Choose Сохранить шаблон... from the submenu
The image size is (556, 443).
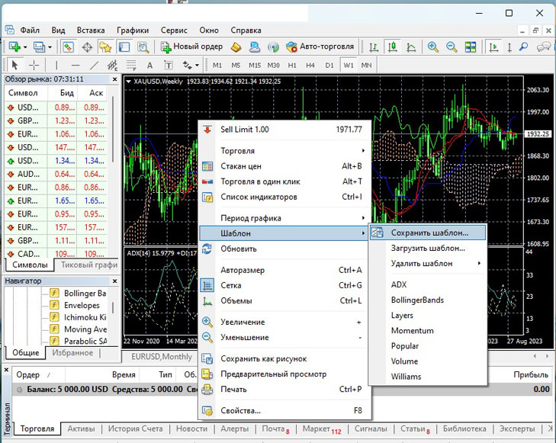pos(429,233)
